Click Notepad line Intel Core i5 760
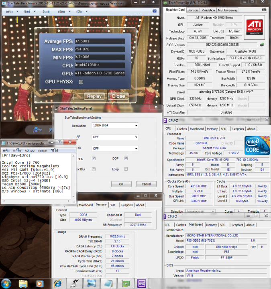Screen dimensions: 271x289 click(x=20, y=163)
